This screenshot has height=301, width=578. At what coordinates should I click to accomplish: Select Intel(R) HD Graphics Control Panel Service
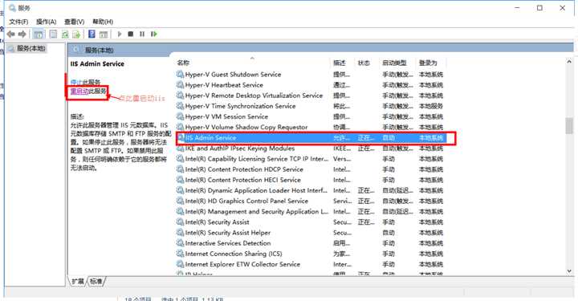coord(311,201)
